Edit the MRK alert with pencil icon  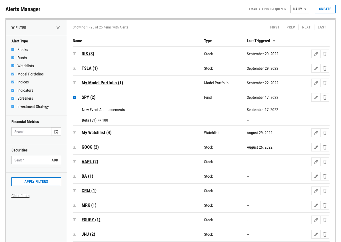tap(316, 206)
